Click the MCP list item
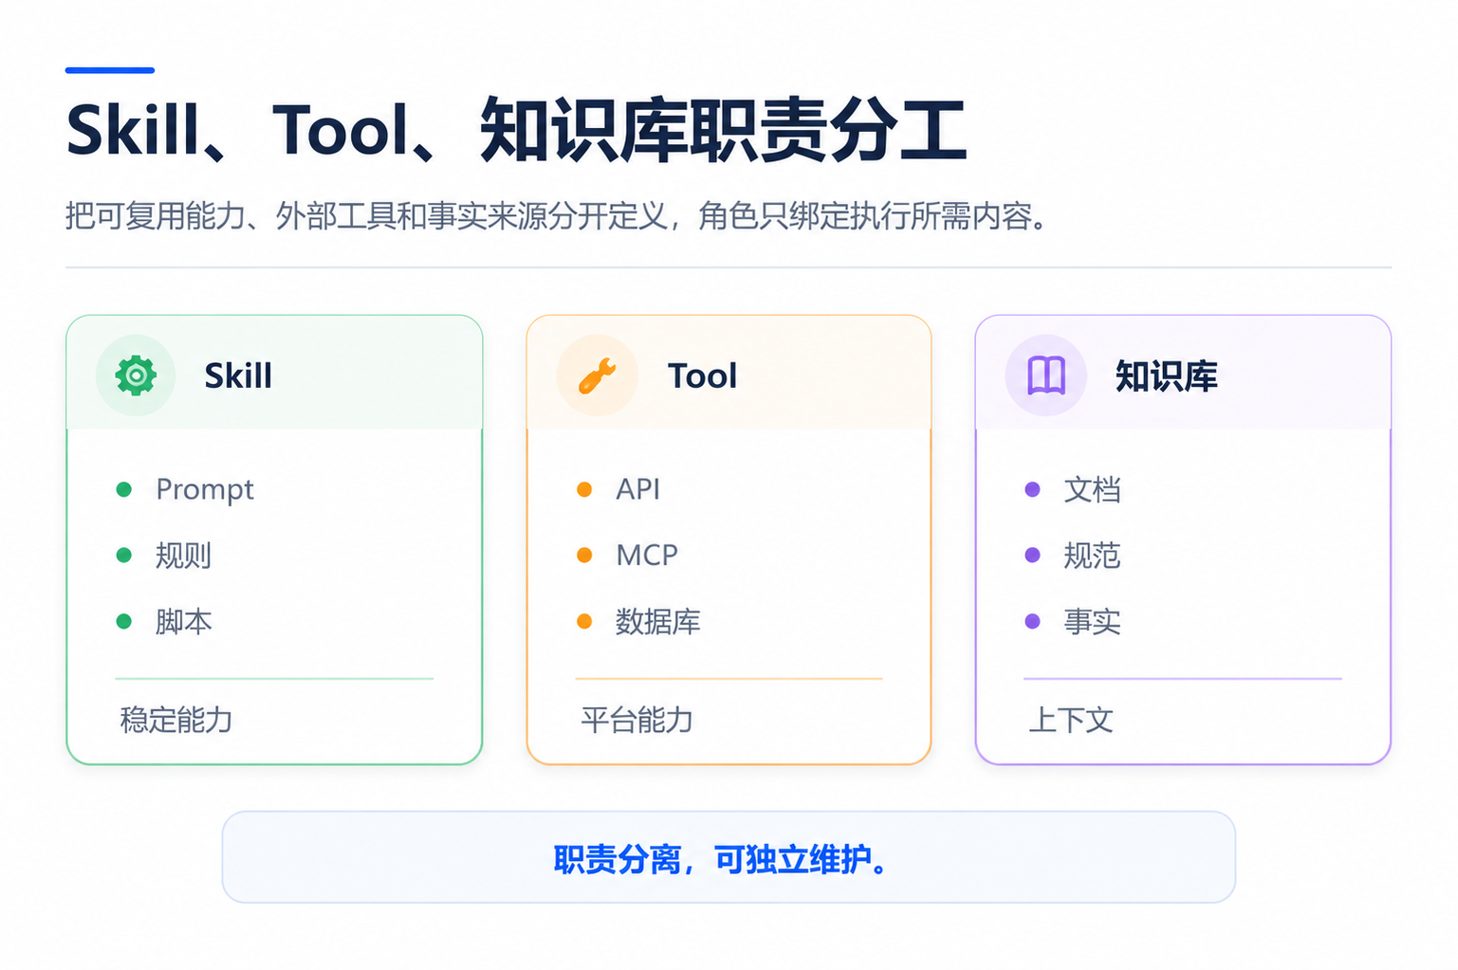Viewport: 1458px width, 970px height. coord(647,556)
